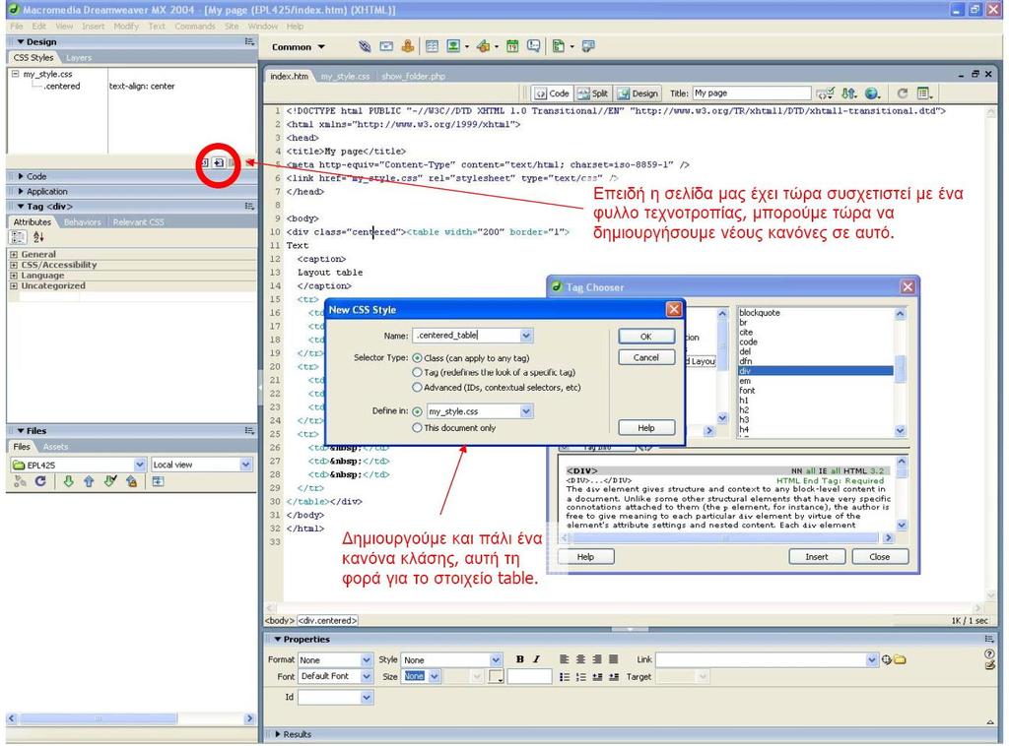The width and height of the screenshot is (1009, 746).
Task: Refresh the Files panel list
Action: tap(40, 481)
